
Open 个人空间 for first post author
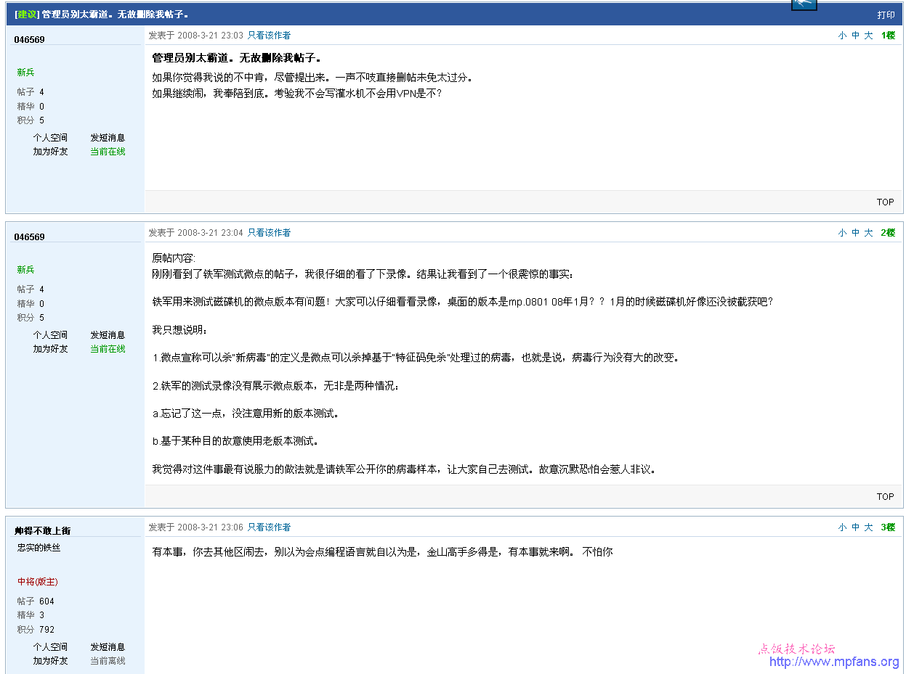tap(50, 138)
